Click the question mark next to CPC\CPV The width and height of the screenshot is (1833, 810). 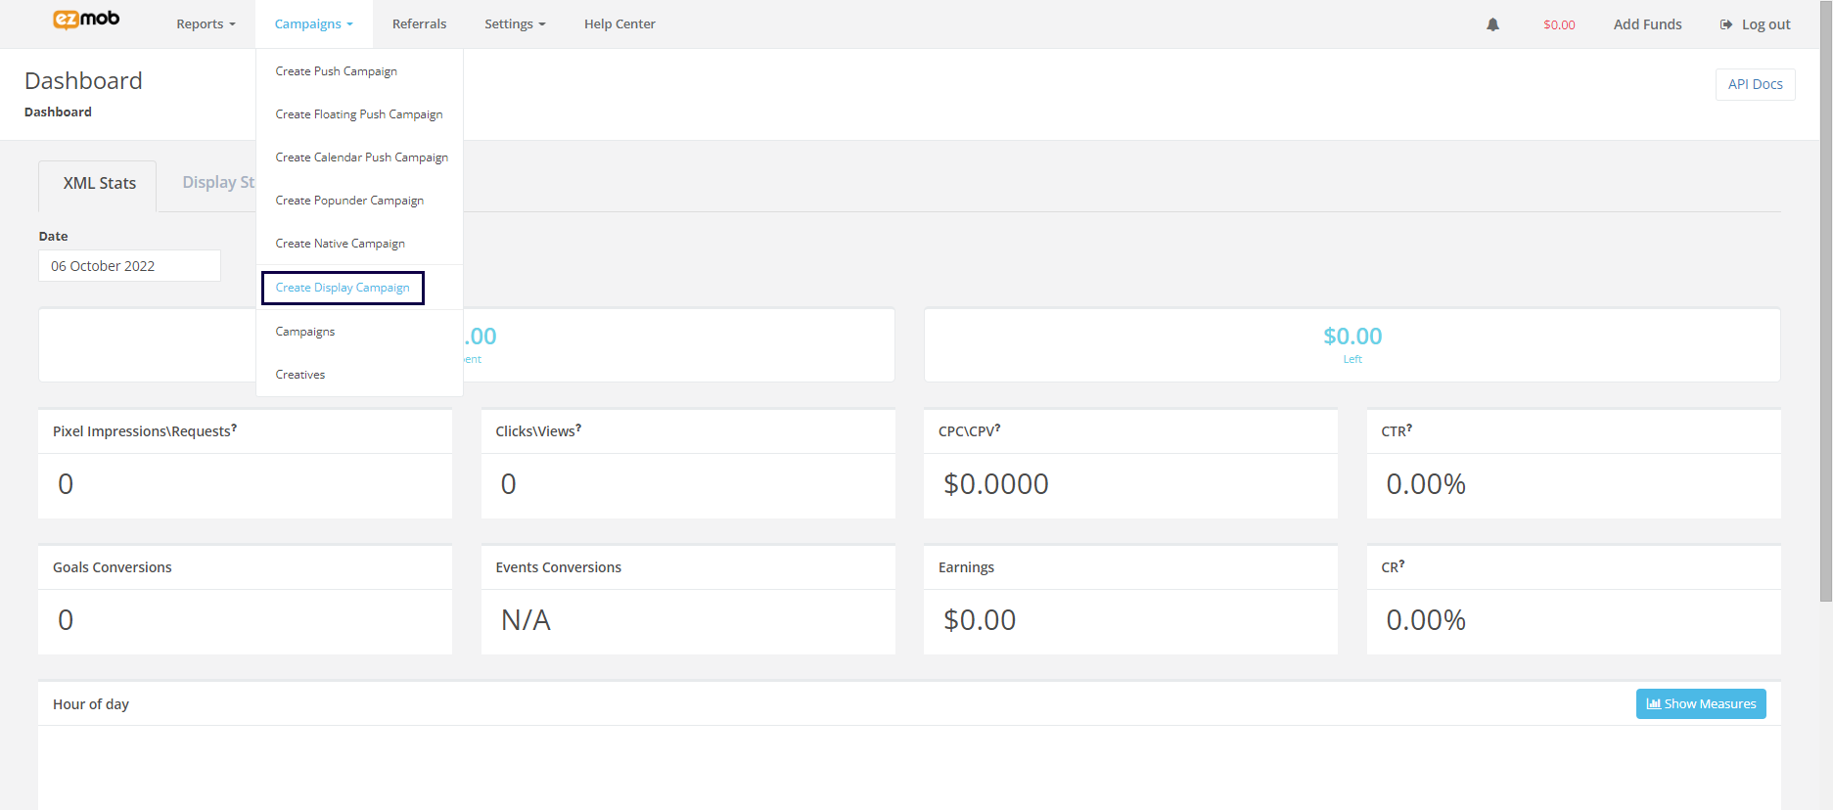997,428
